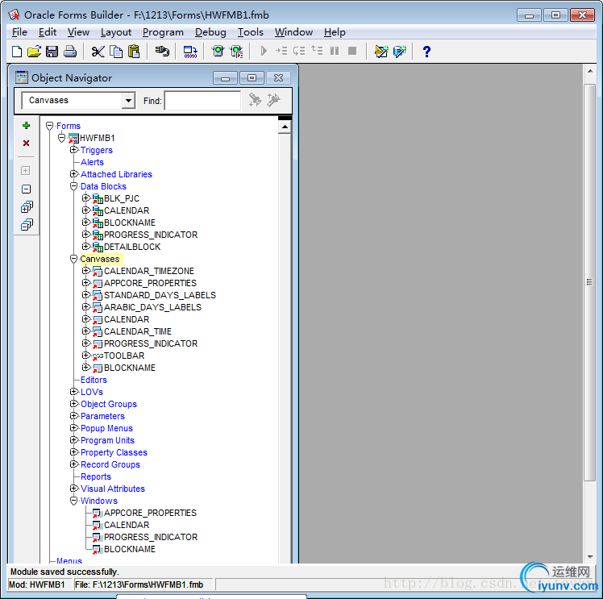Screen dimensions: 603x599
Task: Open the Canvases dropdown in Object Navigator
Action: (x=128, y=101)
